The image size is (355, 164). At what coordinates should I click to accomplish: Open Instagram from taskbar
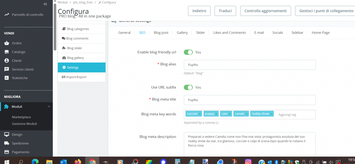pos(248,162)
